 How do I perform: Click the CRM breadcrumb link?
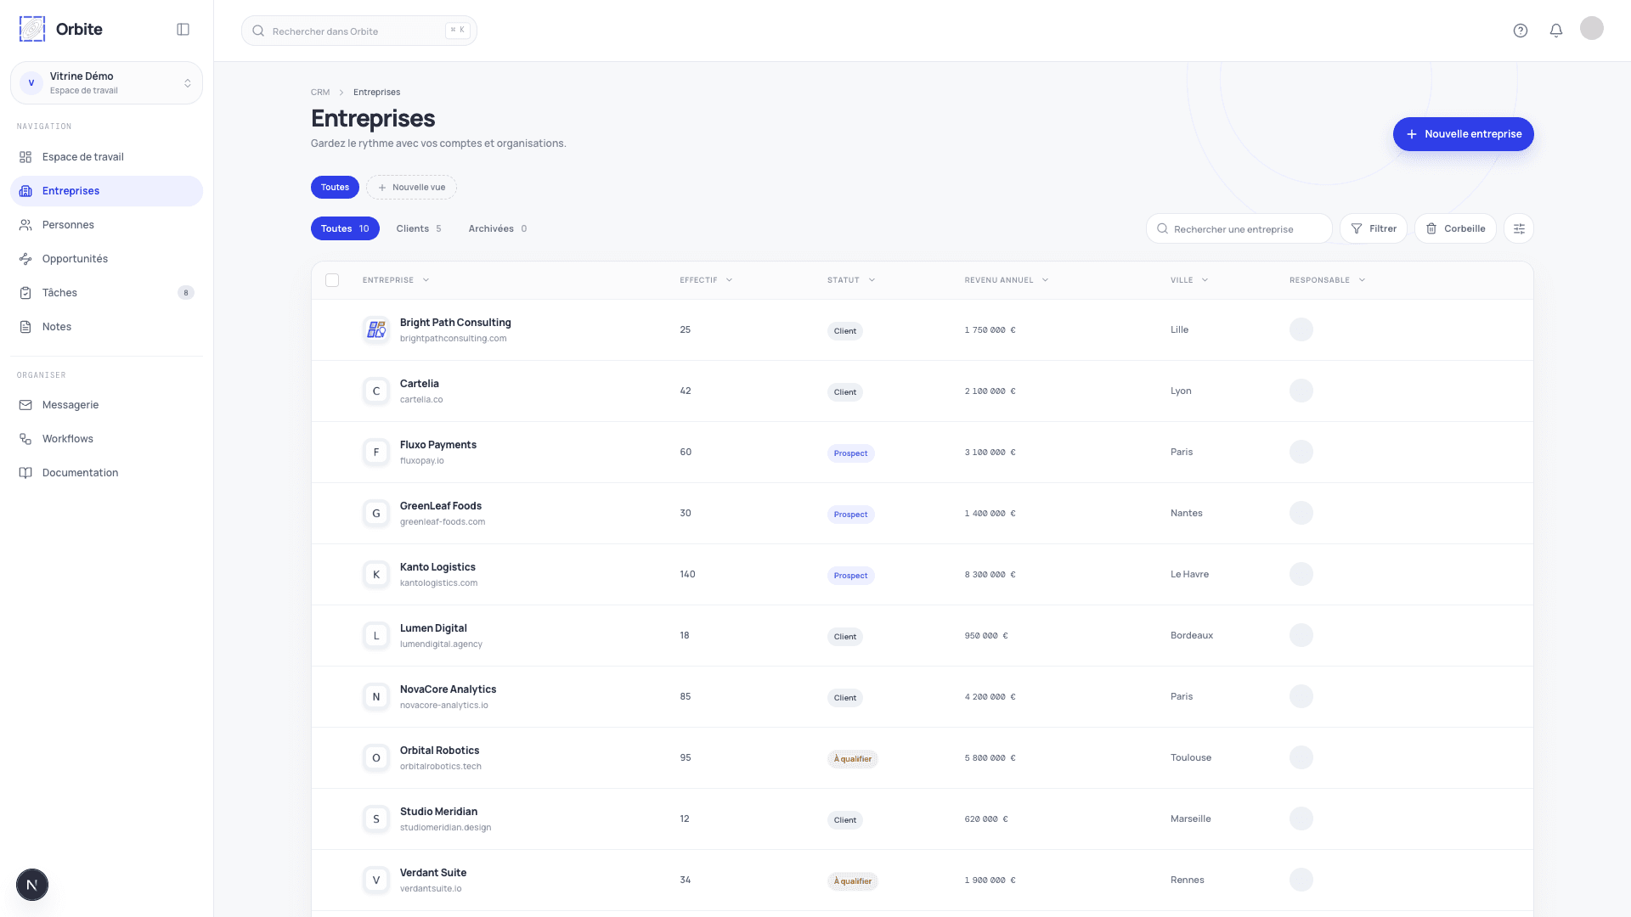click(x=320, y=93)
